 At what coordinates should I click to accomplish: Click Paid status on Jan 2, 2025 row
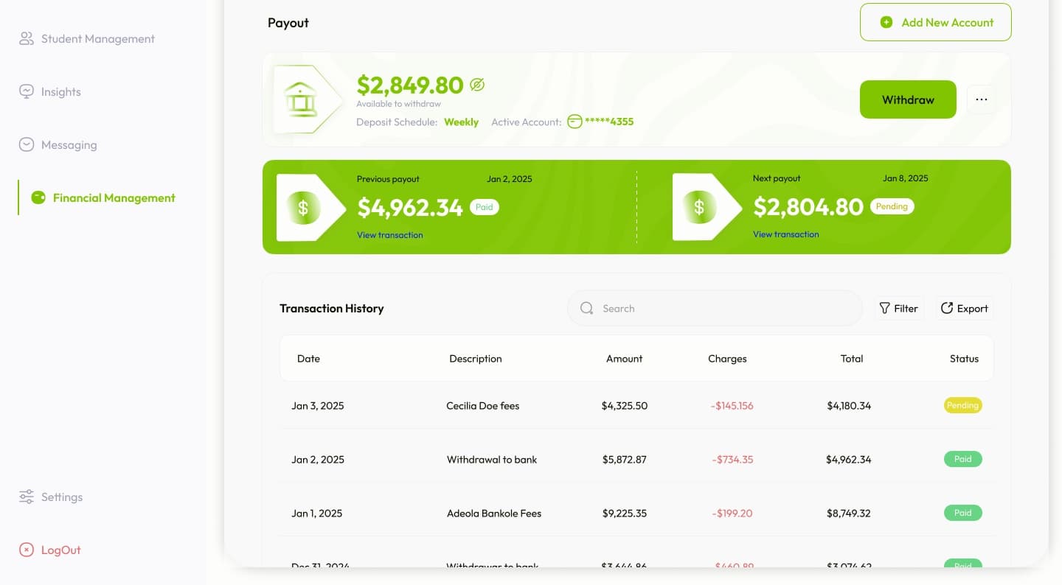point(962,459)
